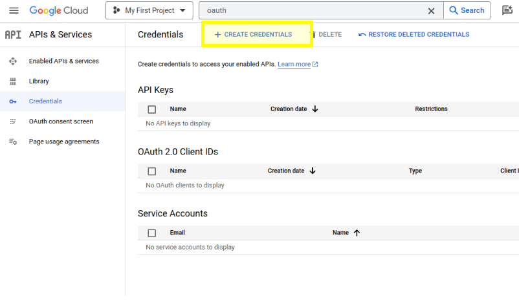Click the restore undo arrow icon
Image resolution: width=519 pixels, height=307 pixels.
point(362,35)
